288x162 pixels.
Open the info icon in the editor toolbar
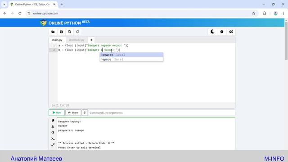222,32
